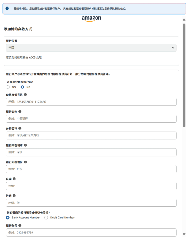Focus the 银行名称 text field
Screen dimensions: 187x239
[x=91, y=119]
